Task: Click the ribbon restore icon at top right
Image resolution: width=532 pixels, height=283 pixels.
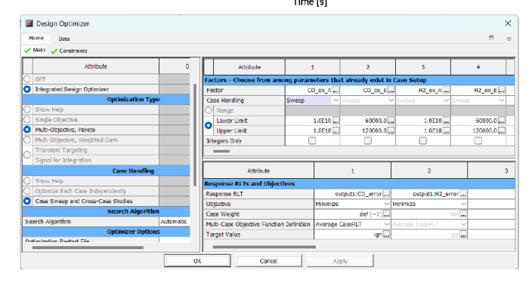Action: (x=491, y=38)
